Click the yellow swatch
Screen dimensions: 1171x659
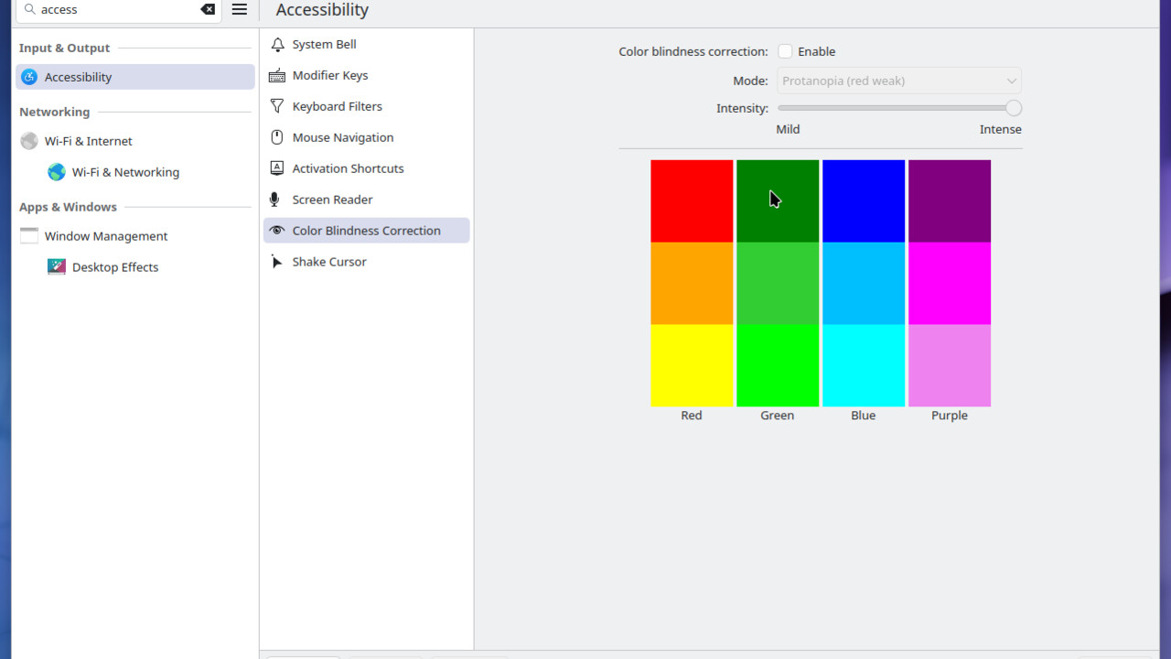(692, 366)
